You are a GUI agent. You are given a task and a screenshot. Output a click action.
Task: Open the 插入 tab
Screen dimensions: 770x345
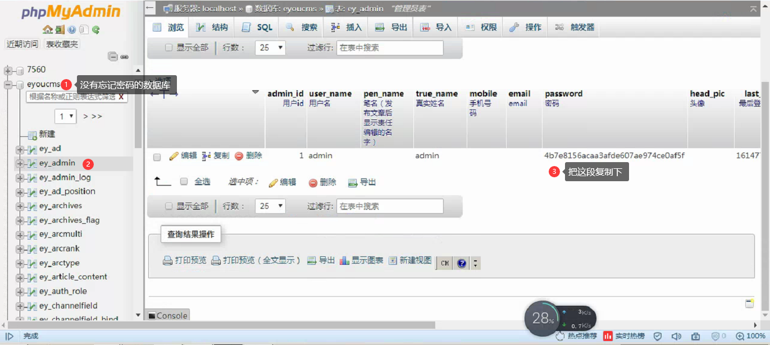347,27
